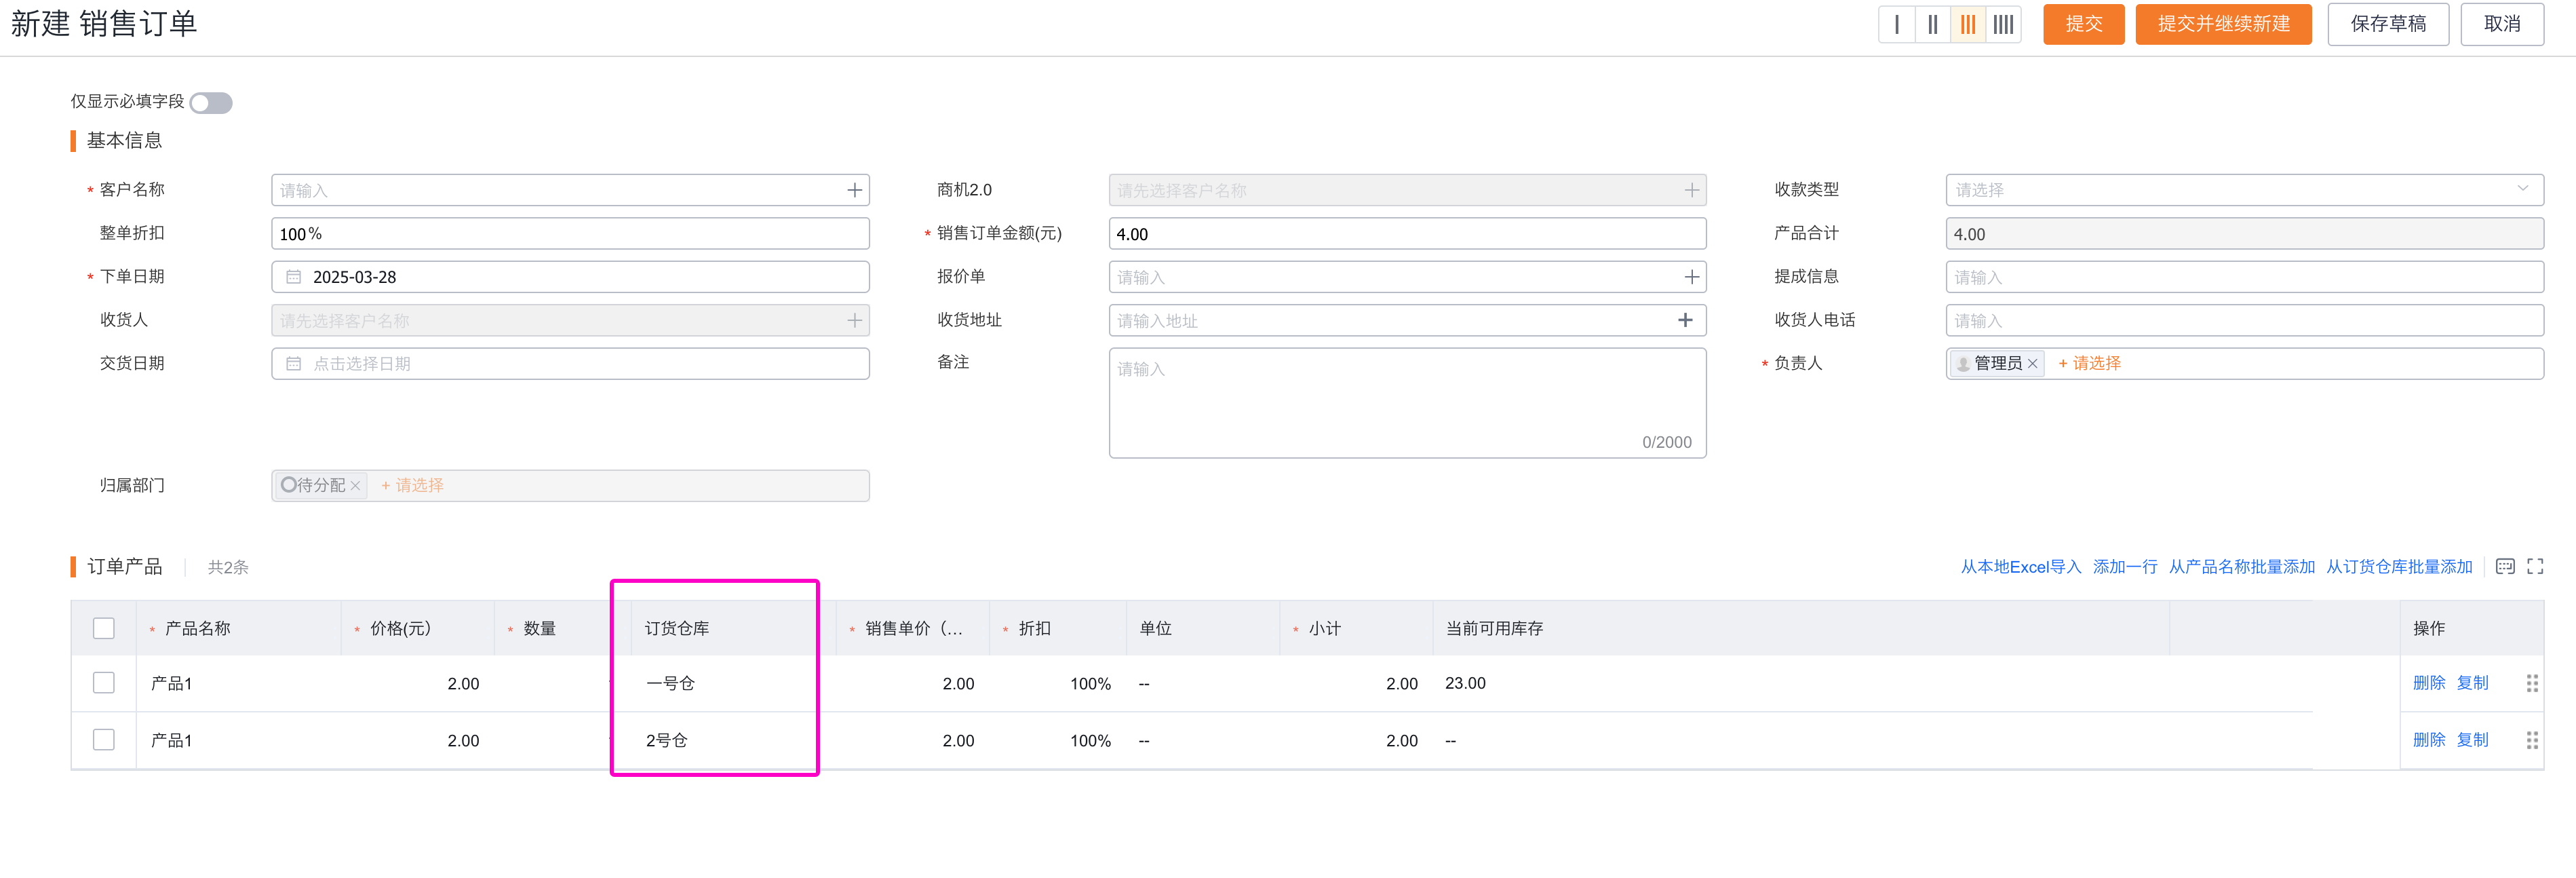The width and height of the screenshot is (2576, 878).
Task: Click the 交货日期 date field
Action: 570,364
